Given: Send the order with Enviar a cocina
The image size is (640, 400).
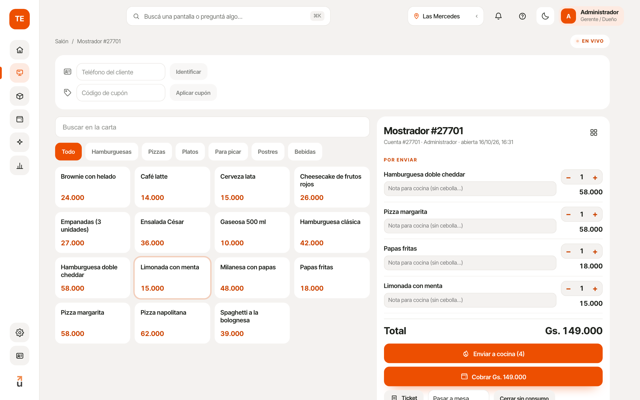Looking at the screenshot, I should (x=493, y=353).
